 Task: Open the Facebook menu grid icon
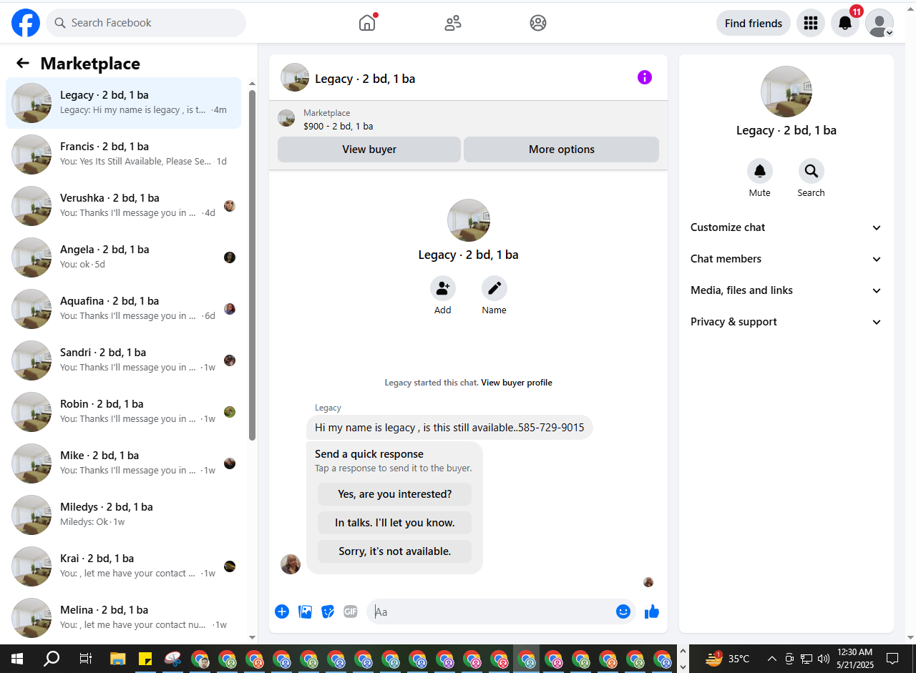tap(811, 23)
